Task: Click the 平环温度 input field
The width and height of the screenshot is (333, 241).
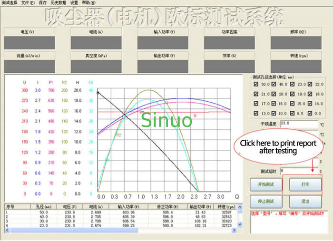Action: [298, 123]
